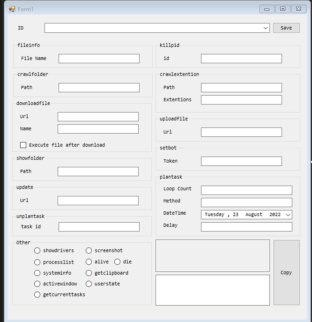Viewport: 312px width, 322px height.
Task: Choose the processlist radio button
Action: (37, 262)
